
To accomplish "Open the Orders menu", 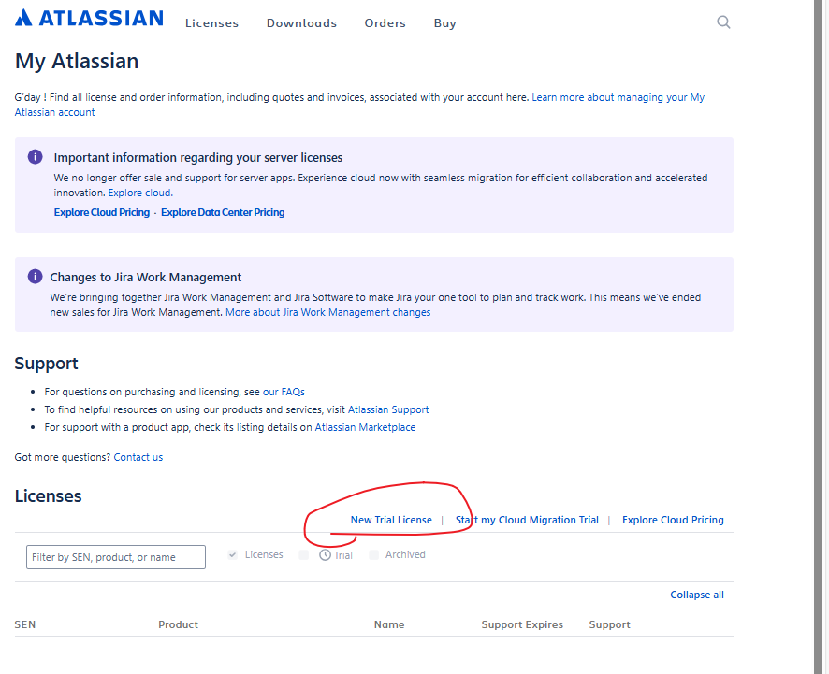I will [x=385, y=23].
